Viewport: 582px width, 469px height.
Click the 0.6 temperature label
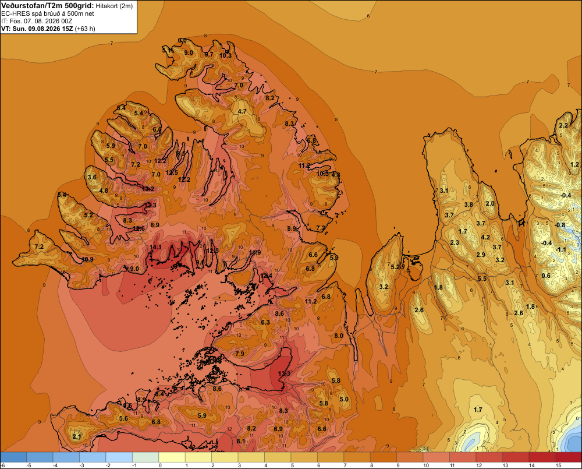[x=546, y=276]
